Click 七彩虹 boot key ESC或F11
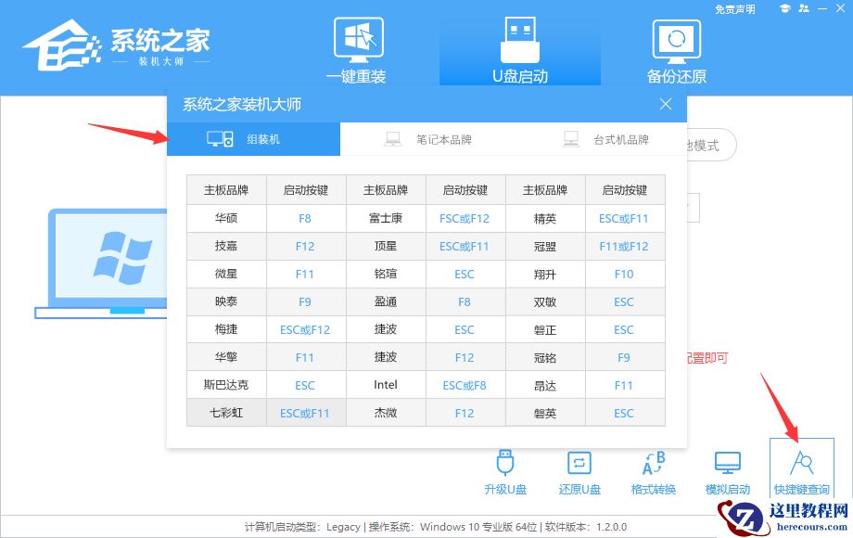 coord(304,412)
